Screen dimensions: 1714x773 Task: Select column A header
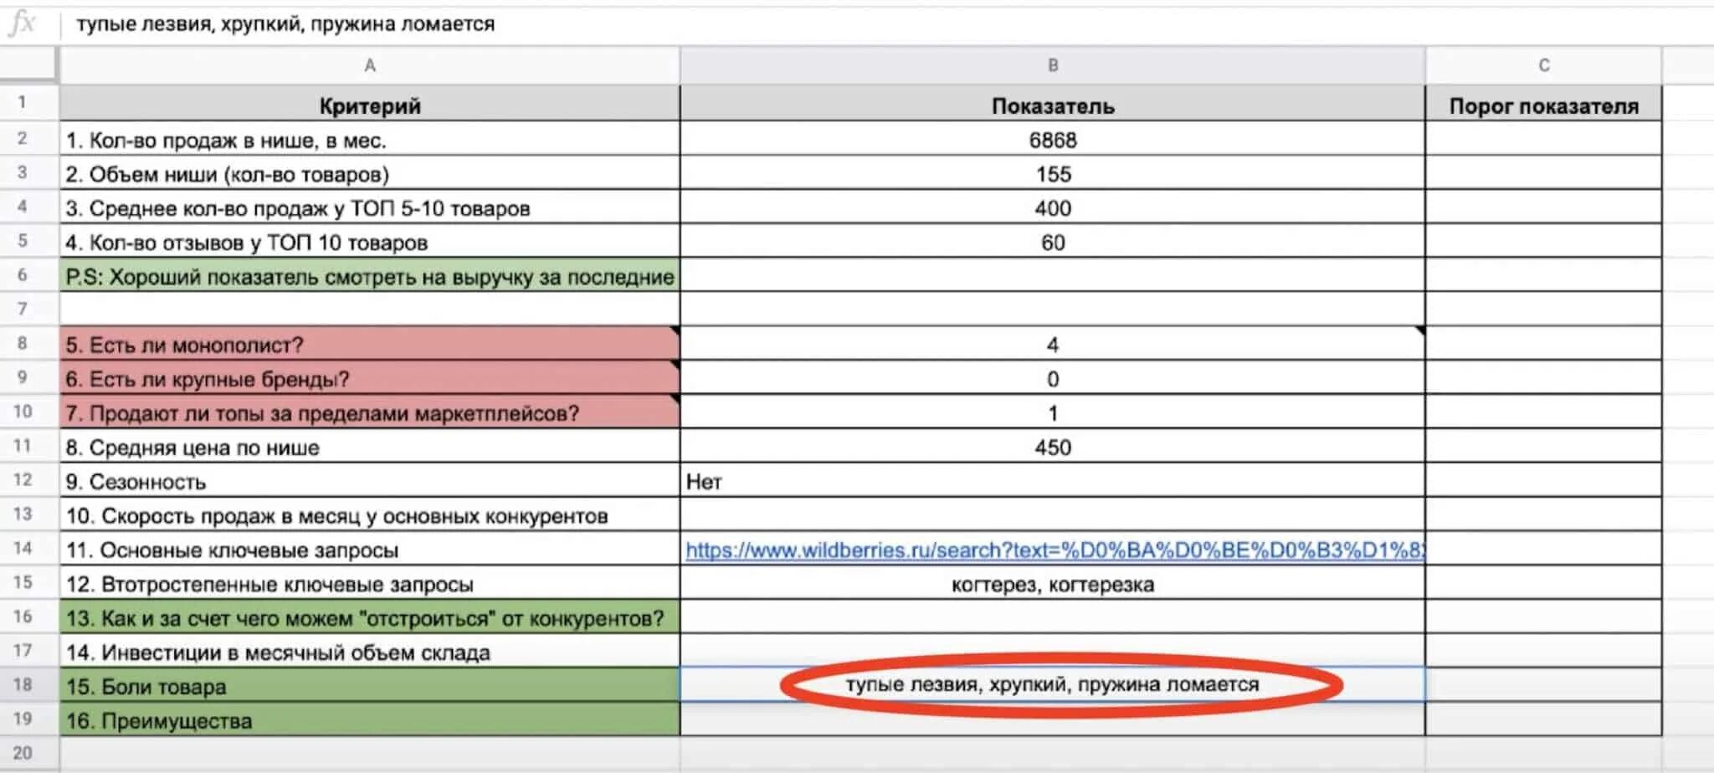(x=369, y=65)
